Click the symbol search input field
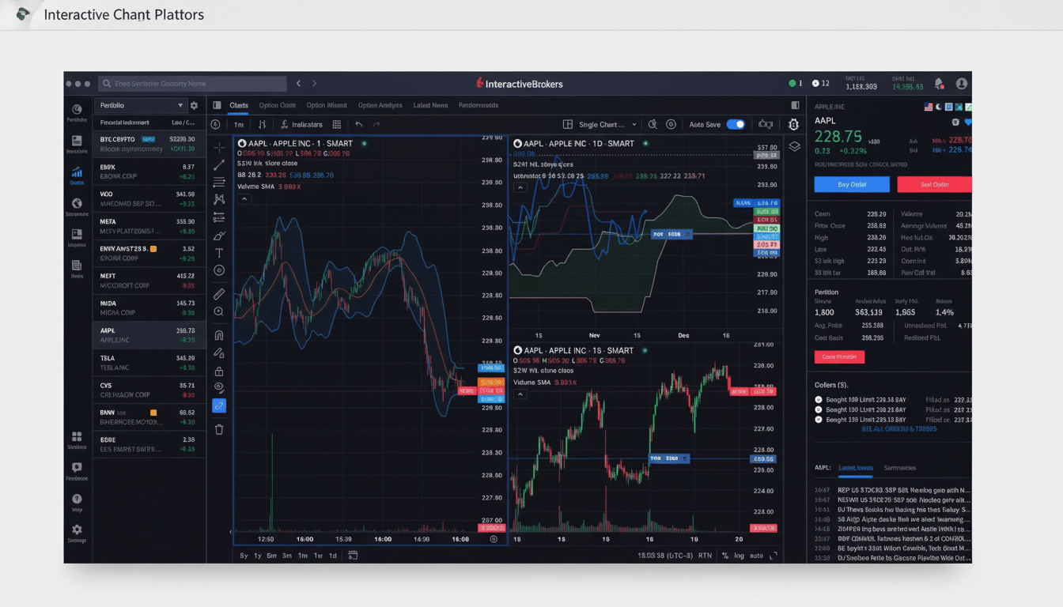This screenshot has width=1063, height=607. 194,83
